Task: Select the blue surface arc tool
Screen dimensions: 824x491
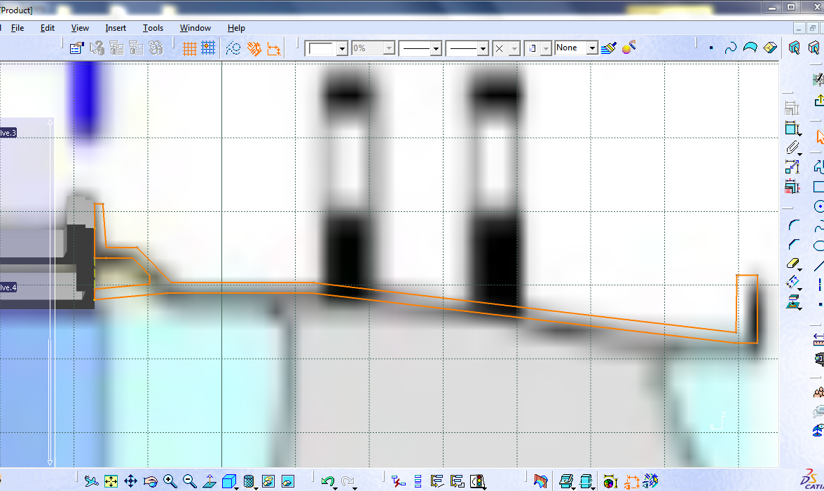Action: click(750, 48)
